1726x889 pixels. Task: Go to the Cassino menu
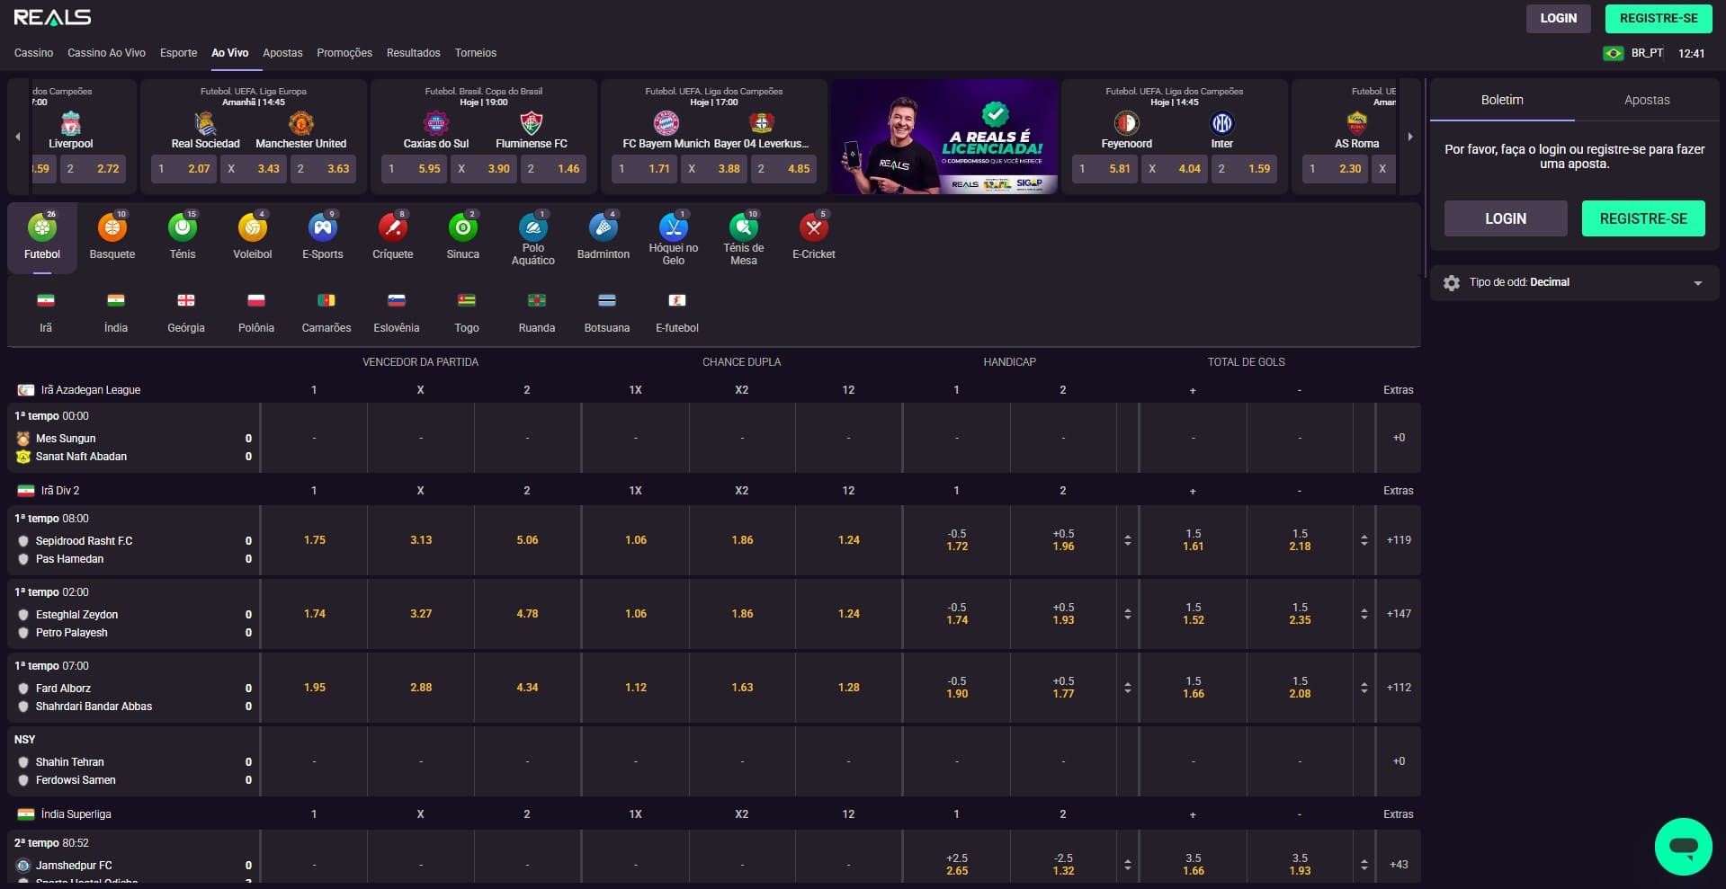(x=34, y=53)
